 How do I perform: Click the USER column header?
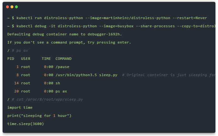point(25,59)
